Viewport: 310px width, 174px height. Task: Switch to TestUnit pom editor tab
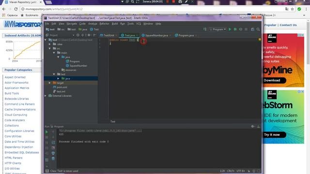(x=108, y=35)
